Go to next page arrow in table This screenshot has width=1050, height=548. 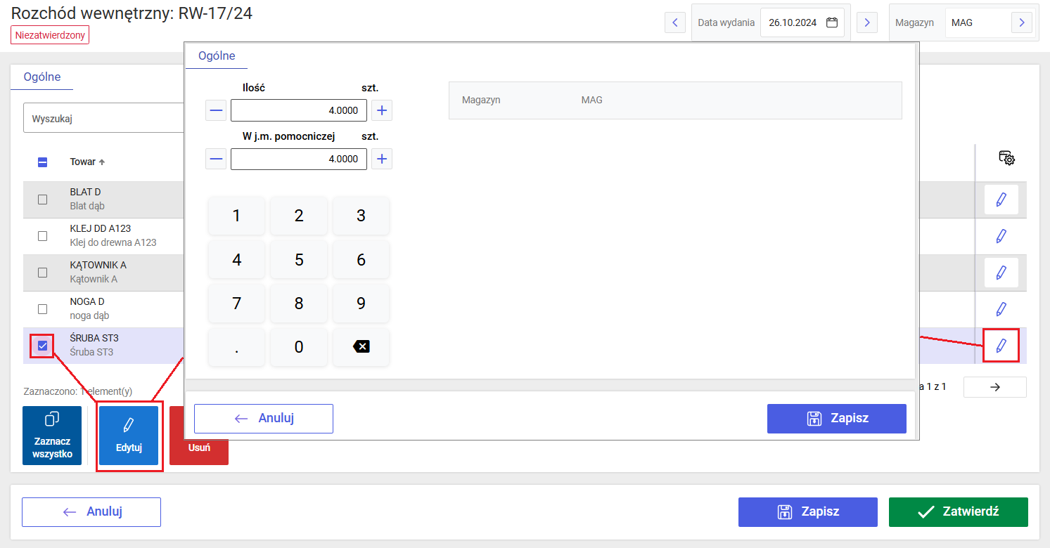point(995,387)
